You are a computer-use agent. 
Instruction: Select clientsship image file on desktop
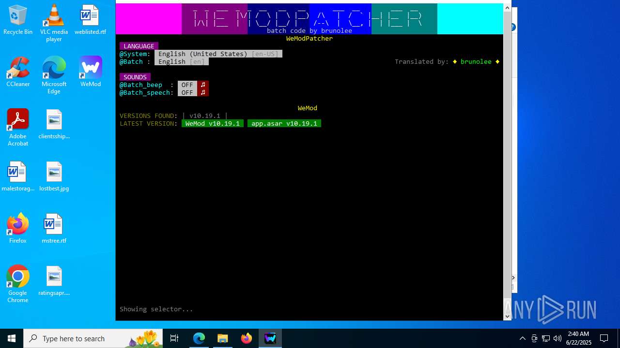[54, 124]
